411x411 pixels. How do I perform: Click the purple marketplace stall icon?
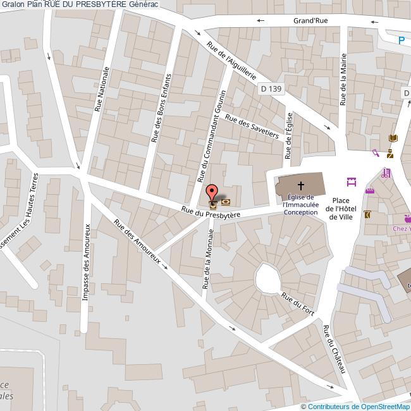[352, 182]
